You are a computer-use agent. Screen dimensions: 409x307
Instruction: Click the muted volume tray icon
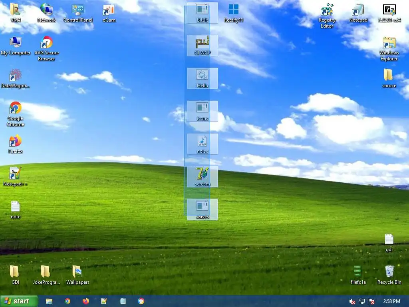tap(352, 301)
